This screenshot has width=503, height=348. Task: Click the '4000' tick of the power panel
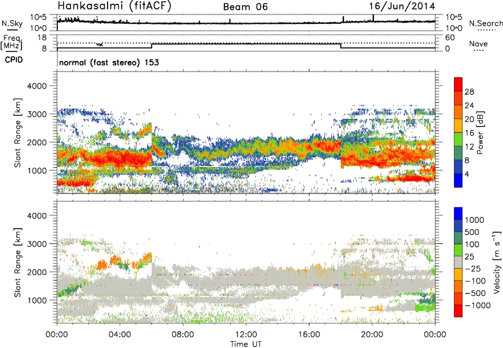[x=36, y=86]
